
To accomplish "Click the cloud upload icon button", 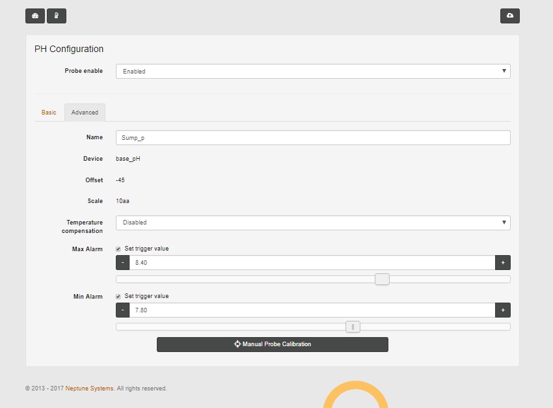I will [509, 16].
